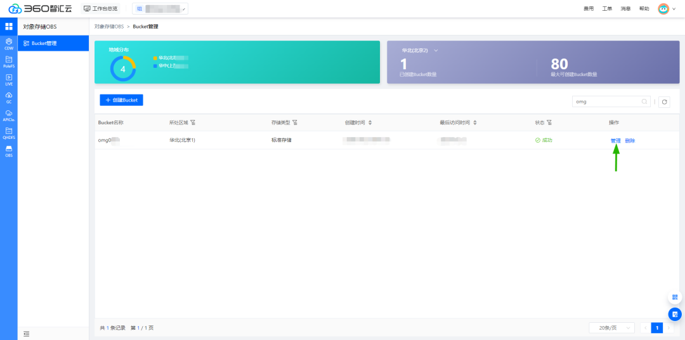The width and height of the screenshot is (685, 340).
Task: Filter by 所处区域 column
Action: (x=193, y=123)
